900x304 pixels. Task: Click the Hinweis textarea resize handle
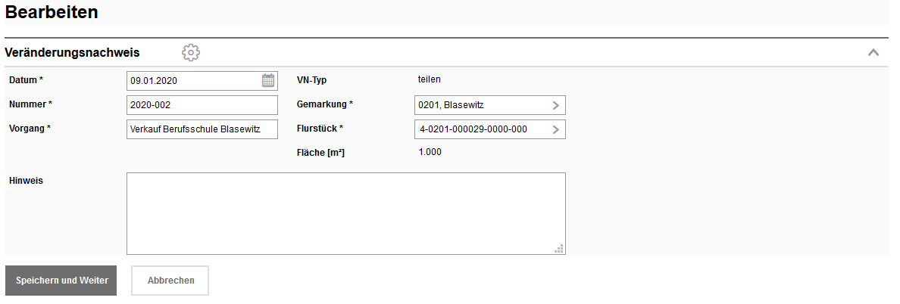click(x=560, y=248)
